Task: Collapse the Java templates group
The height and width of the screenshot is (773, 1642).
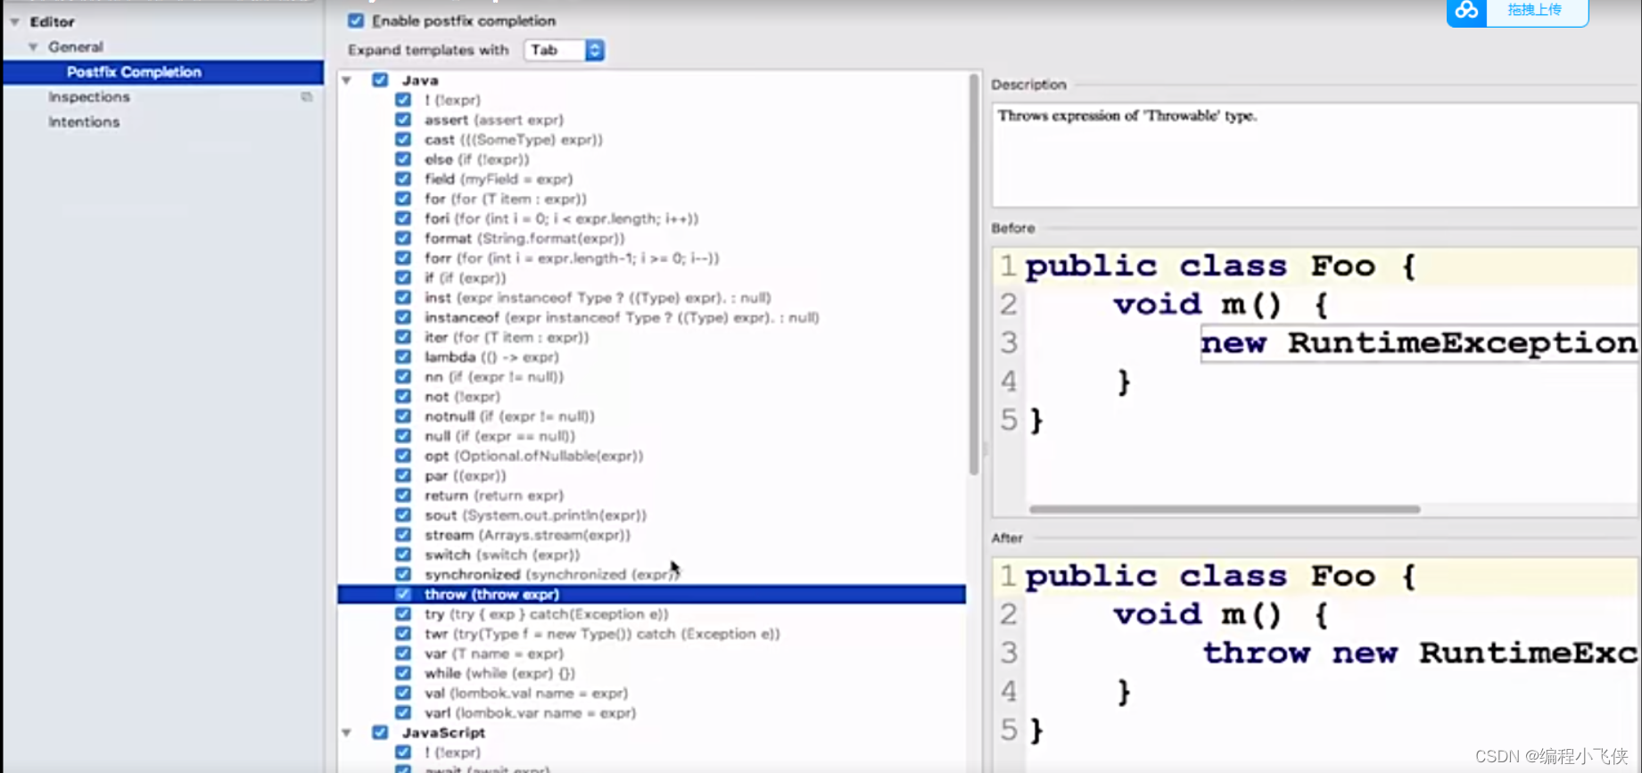Action: [x=347, y=80]
